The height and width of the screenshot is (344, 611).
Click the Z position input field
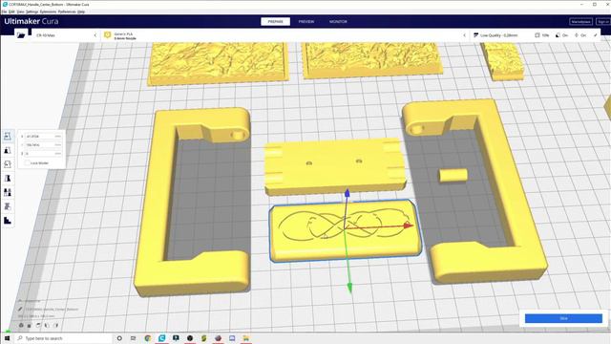tap(43, 153)
